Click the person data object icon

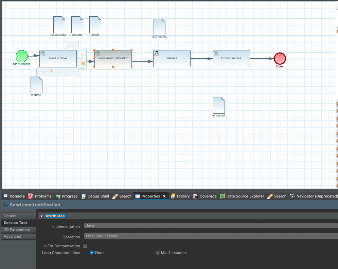click(x=77, y=25)
